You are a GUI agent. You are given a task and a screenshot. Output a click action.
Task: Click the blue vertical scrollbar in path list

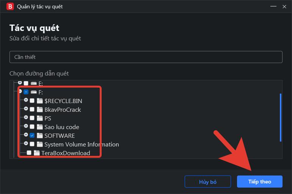[281, 117]
